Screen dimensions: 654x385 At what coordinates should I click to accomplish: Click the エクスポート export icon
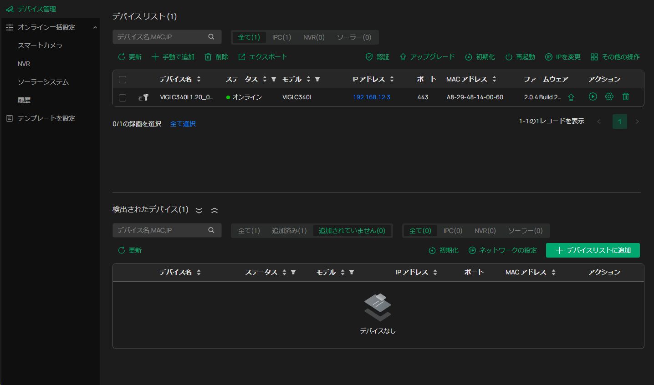click(x=242, y=57)
